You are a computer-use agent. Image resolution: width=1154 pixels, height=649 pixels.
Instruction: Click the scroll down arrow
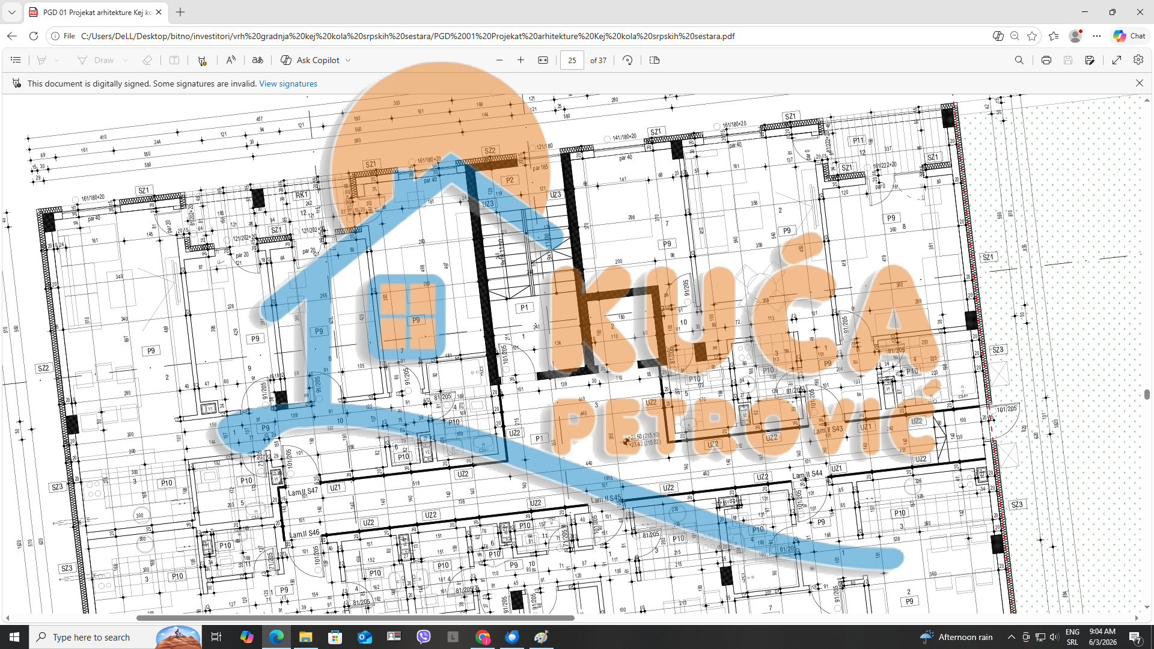click(x=1147, y=608)
